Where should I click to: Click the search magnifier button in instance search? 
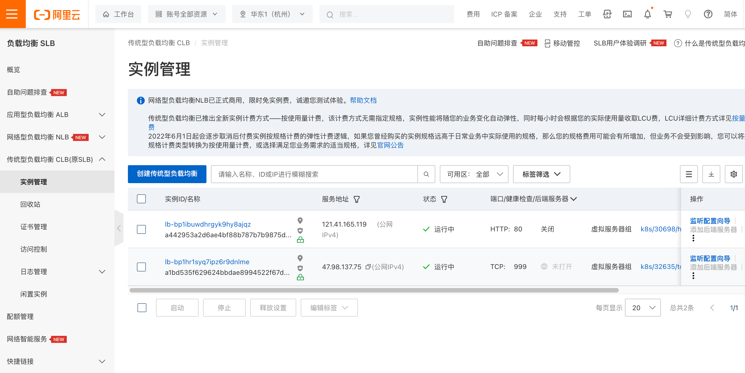coord(426,174)
